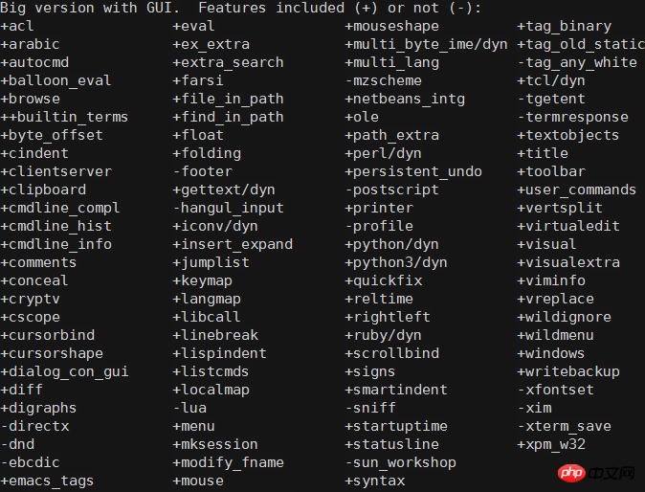Select the -sun_workshop entry
The image size is (645, 492).
coord(401,462)
